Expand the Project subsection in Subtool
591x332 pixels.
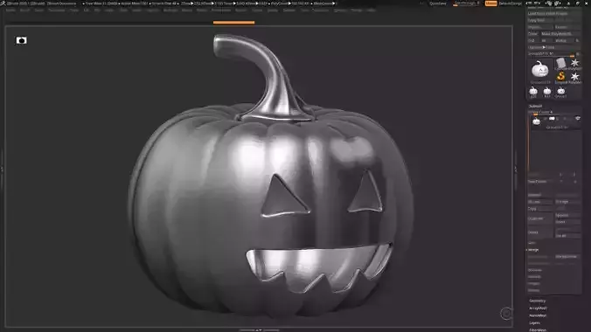click(x=534, y=283)
